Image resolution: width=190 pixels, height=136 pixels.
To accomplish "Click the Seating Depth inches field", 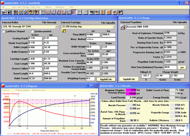I will point(35,39).
